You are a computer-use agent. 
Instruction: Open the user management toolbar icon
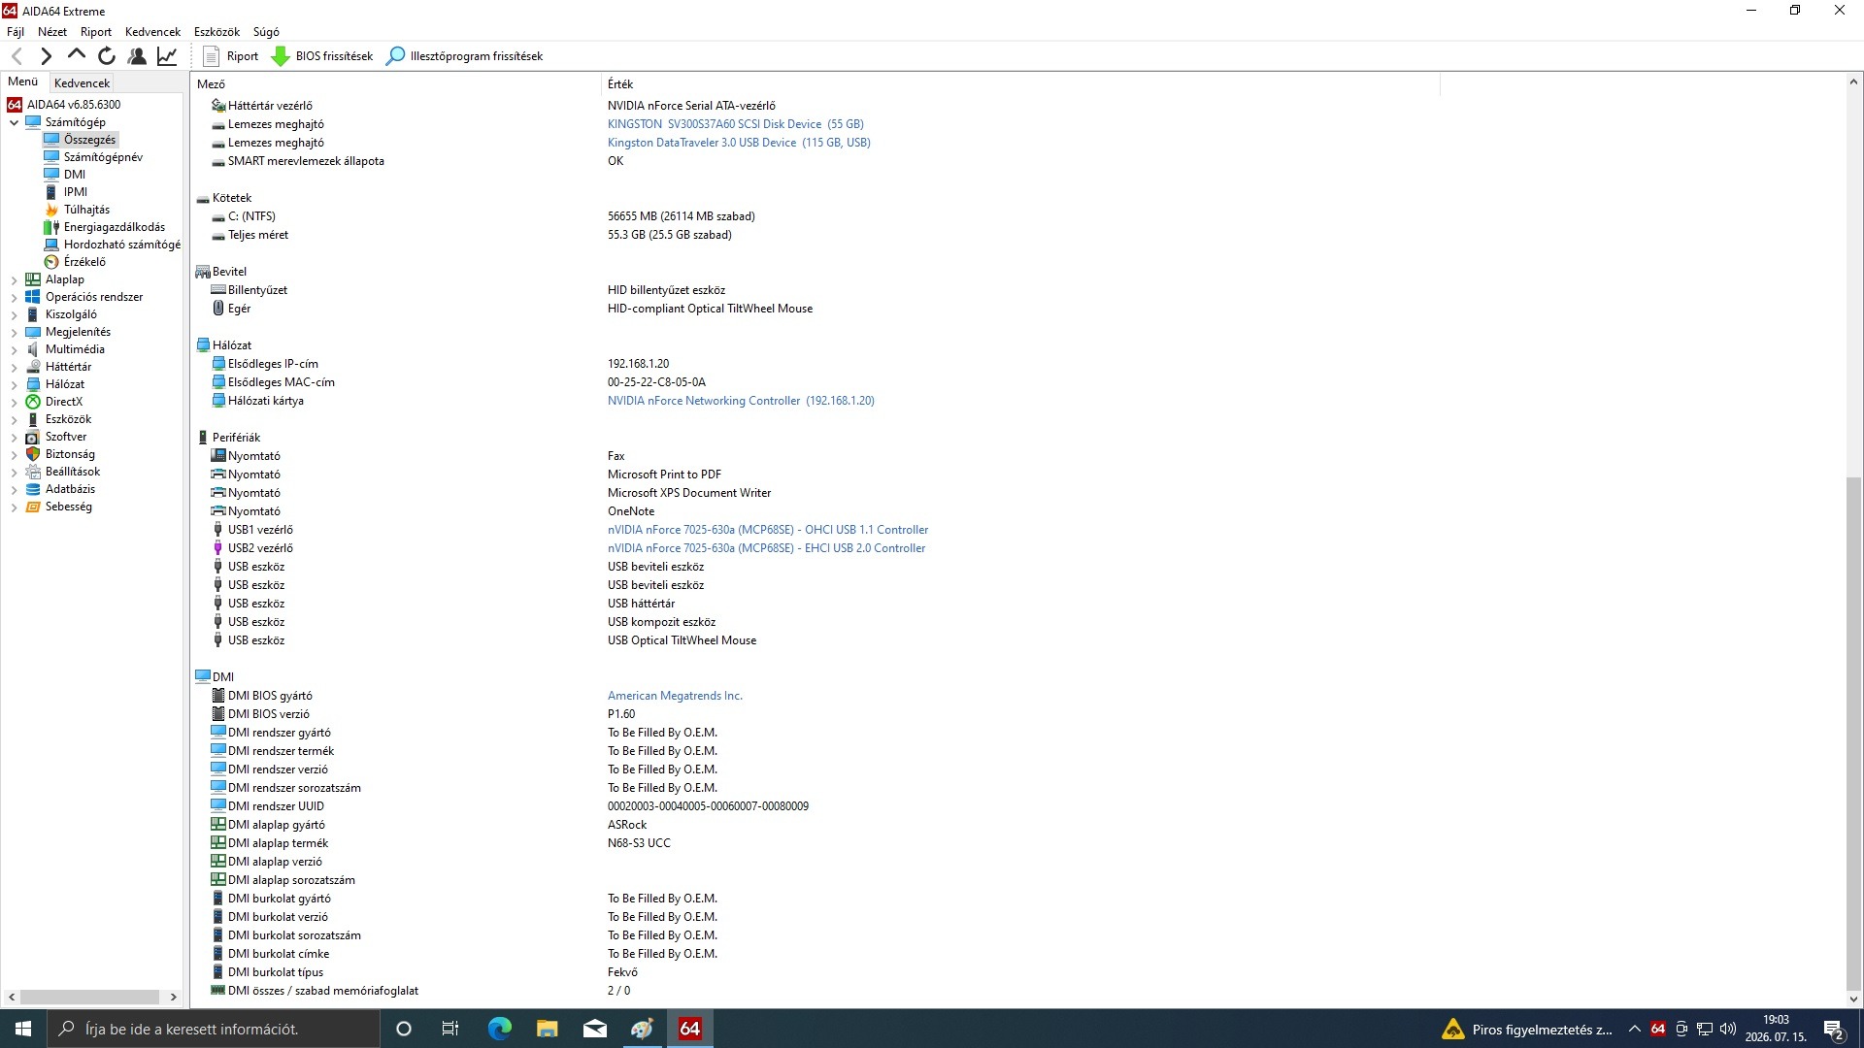(x=137, y=56)
